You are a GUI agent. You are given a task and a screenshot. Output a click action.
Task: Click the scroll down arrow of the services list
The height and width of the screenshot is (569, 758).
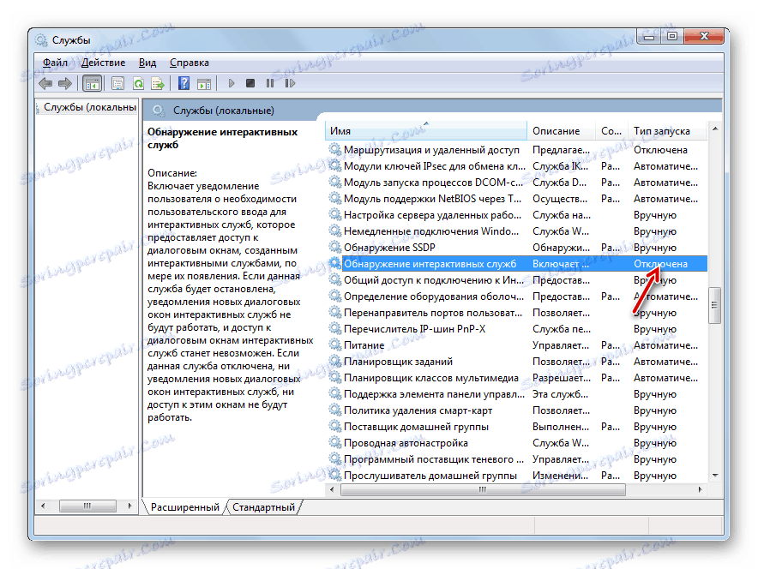(714, 476)
